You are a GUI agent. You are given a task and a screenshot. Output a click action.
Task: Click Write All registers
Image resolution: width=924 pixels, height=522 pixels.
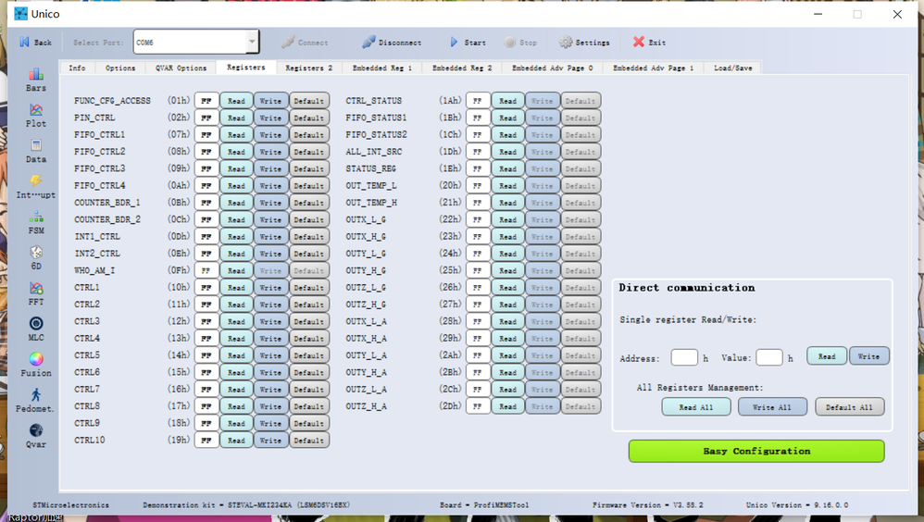click(772, 407)
